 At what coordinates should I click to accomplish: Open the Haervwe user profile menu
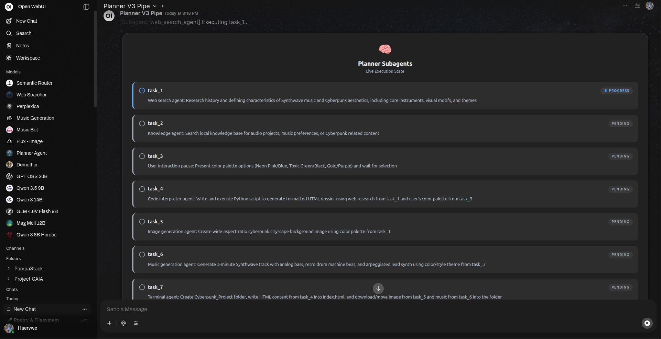[x=27, y=328]
